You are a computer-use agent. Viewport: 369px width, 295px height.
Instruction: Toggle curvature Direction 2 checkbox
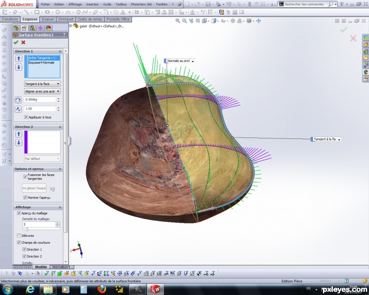pos(24,257)
